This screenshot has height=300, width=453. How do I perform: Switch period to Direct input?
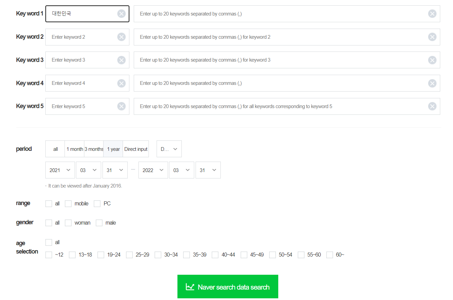pyautogui.click(x=136, y=149)
